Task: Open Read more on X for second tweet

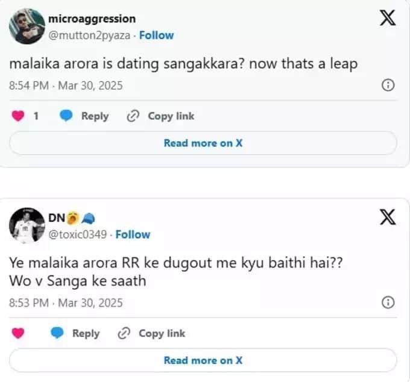Action: (203, 360)
